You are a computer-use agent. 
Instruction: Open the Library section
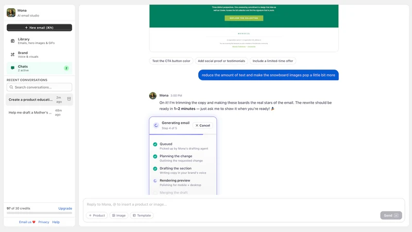[40, 41]
